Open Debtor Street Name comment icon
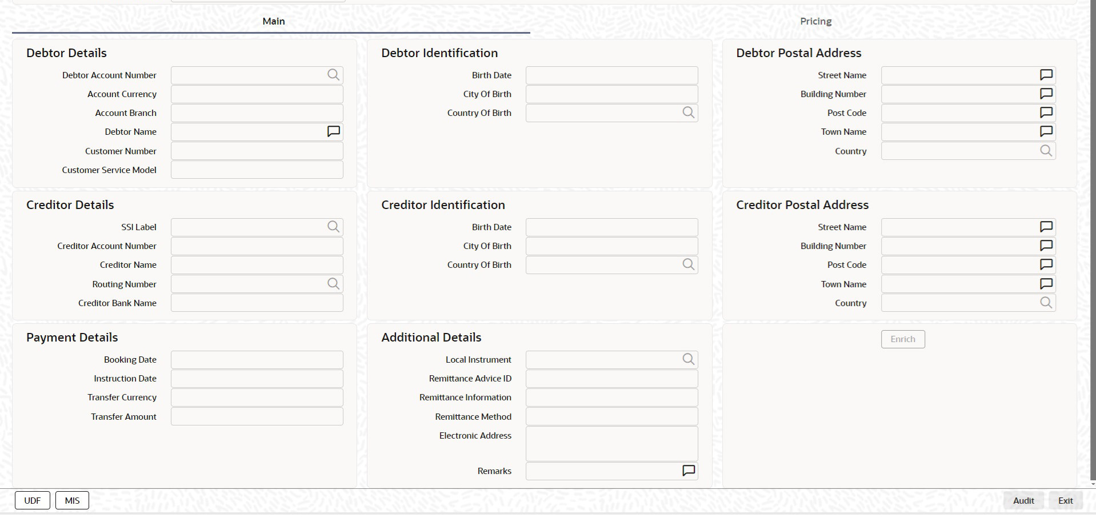The width and height of the screenshot is (1096, 518). point(1046,75)
